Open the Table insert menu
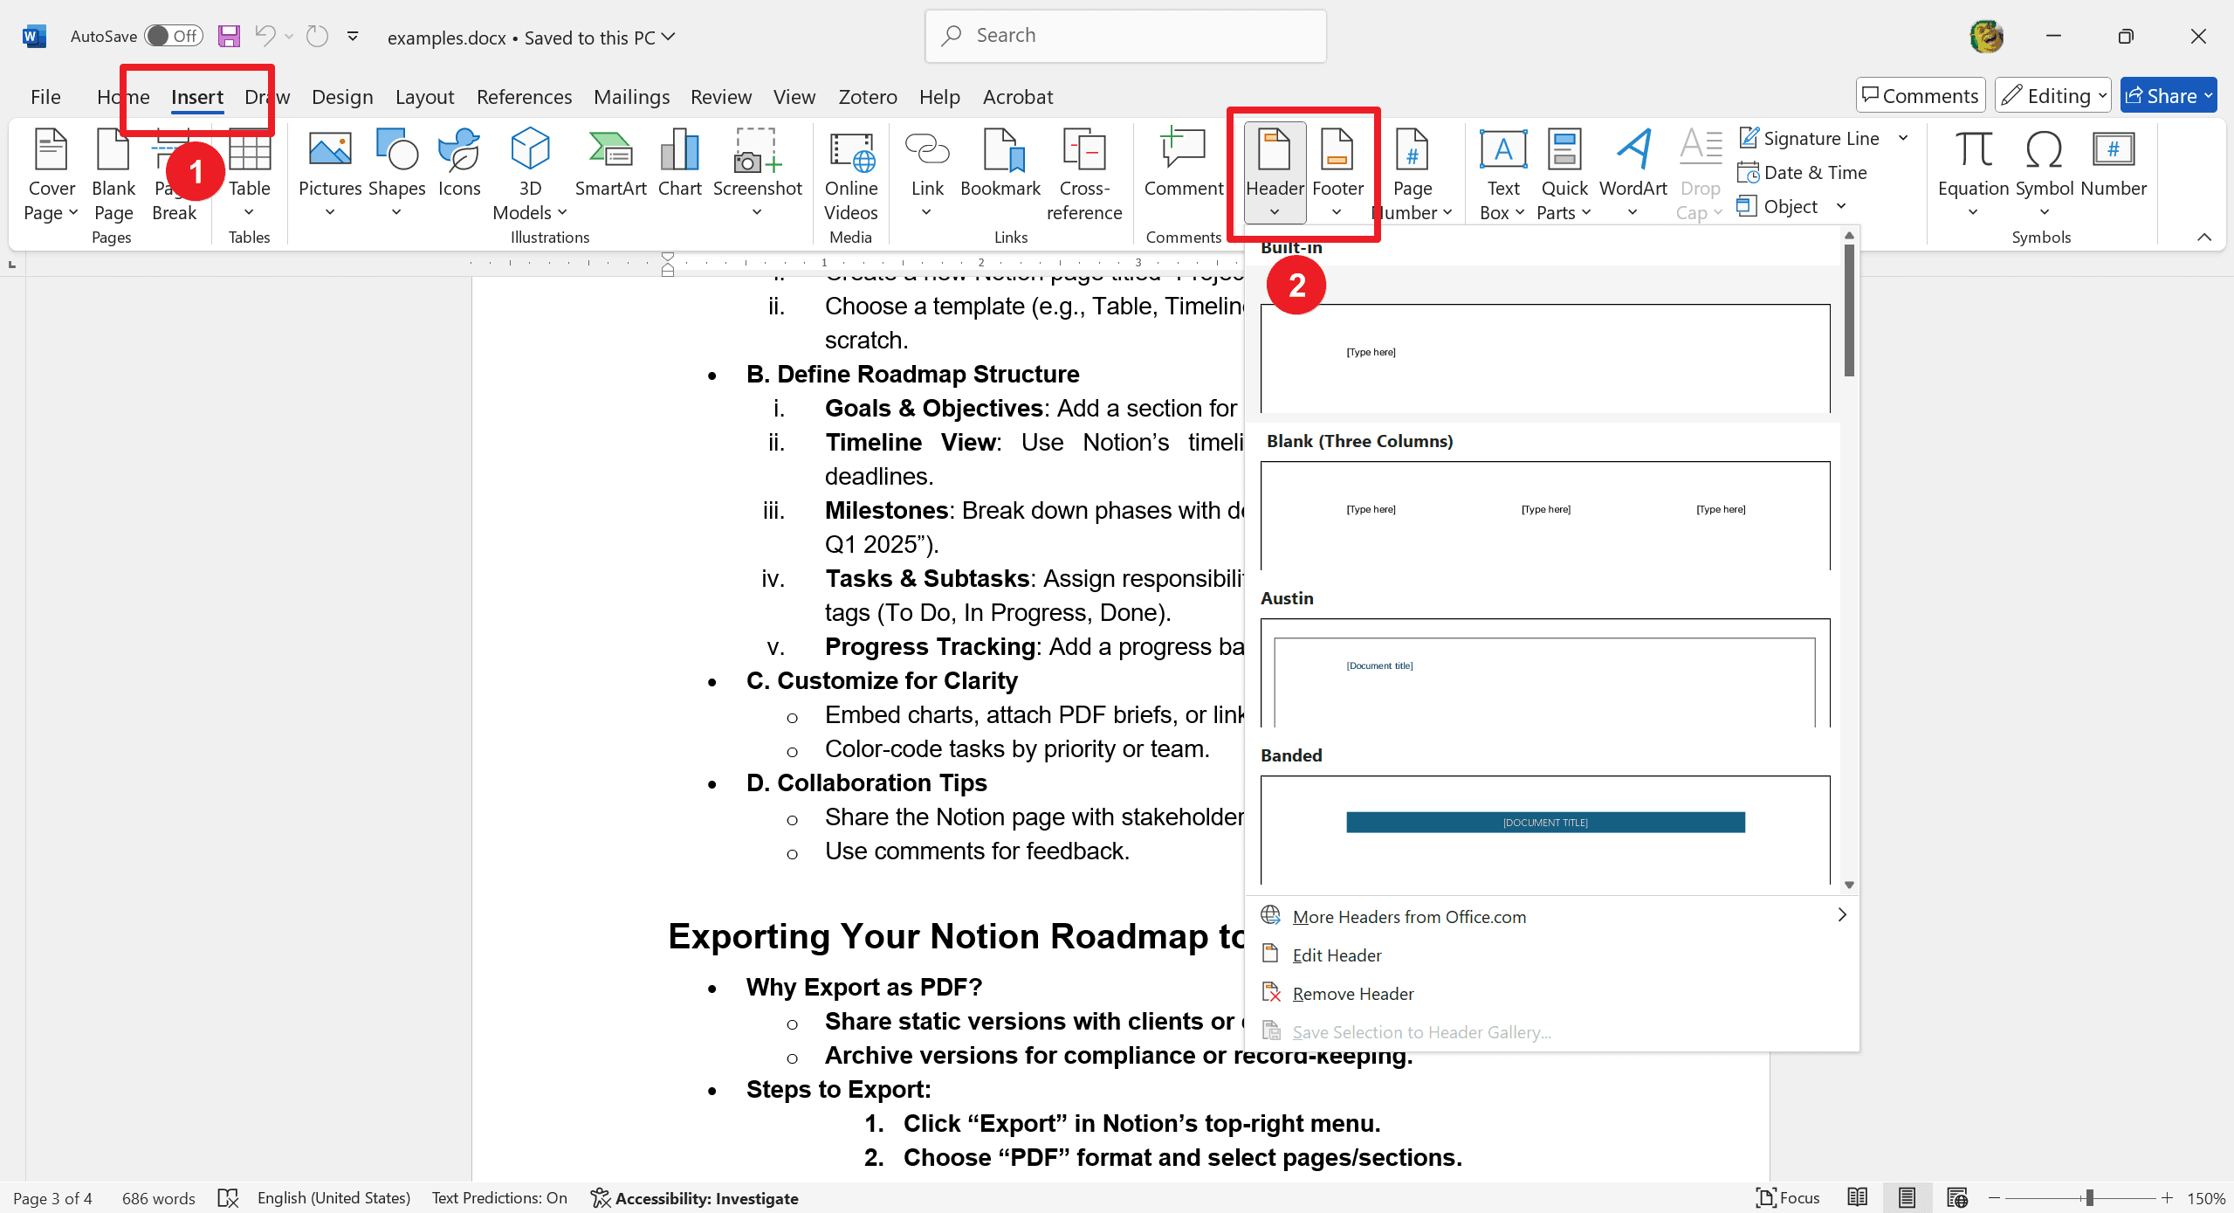Viewport: 2234px width, 1213px height. coord(249,175)
